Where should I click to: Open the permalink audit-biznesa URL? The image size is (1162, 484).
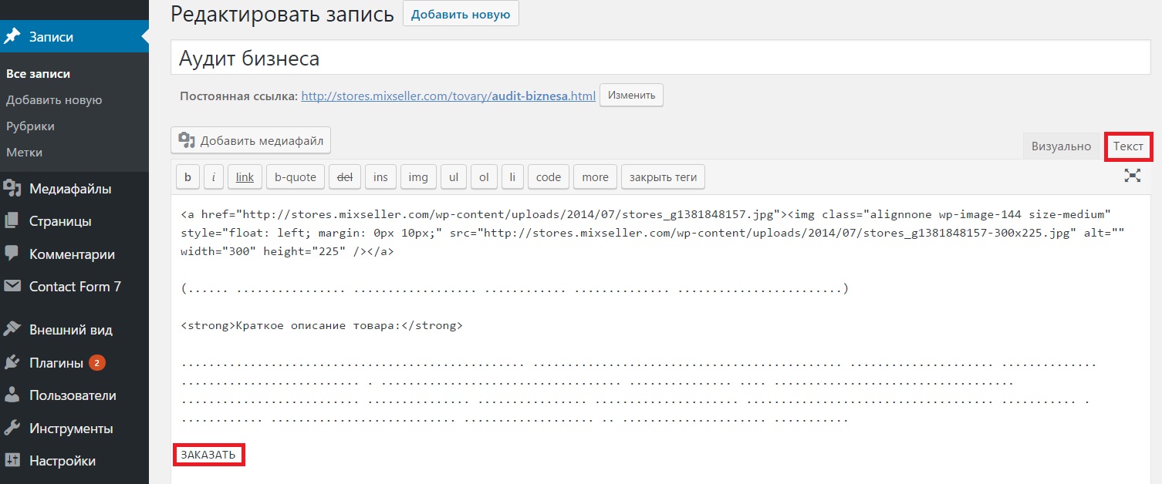point(448,96)
